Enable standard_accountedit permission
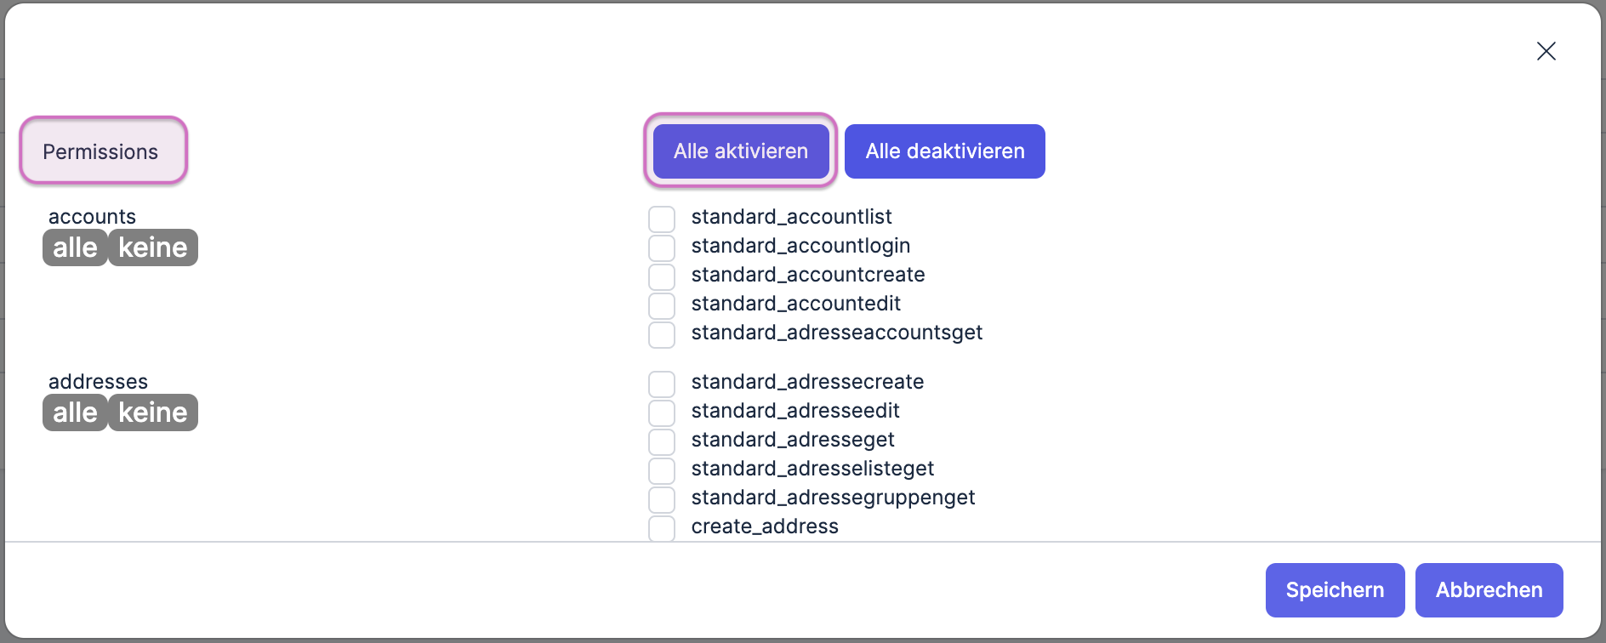1606x643 pixels. coord(662,305)
